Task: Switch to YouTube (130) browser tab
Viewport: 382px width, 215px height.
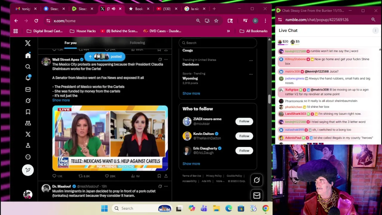Action: click(168, 9)
